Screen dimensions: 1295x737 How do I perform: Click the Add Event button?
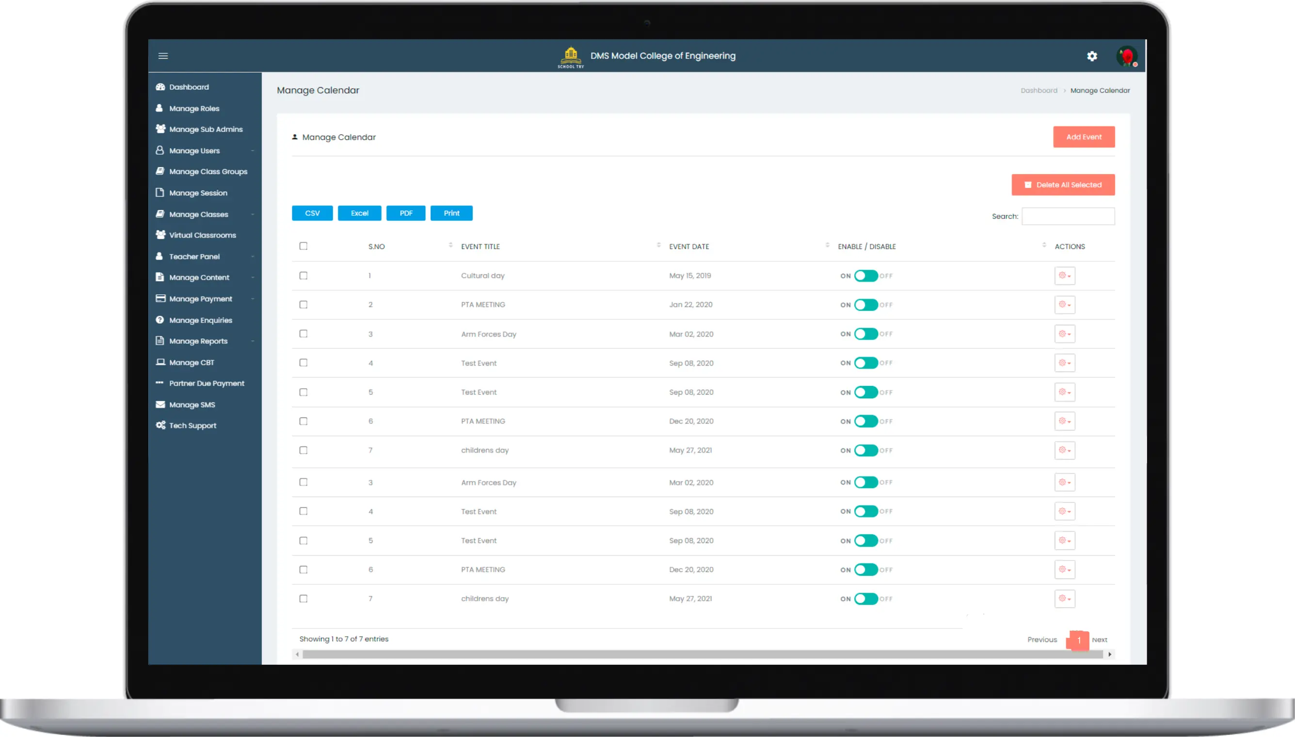1083,137
